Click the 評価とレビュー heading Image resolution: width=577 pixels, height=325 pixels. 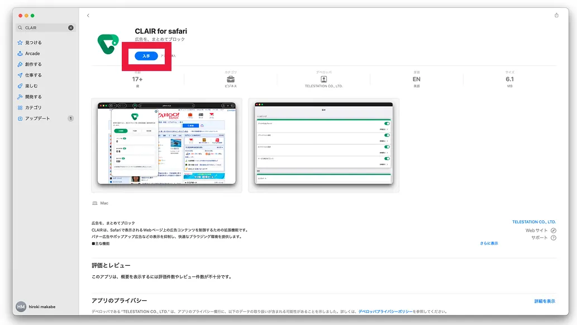[x=111, y=266]
